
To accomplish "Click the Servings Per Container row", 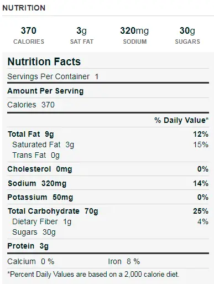I will (x=108, y=76).
